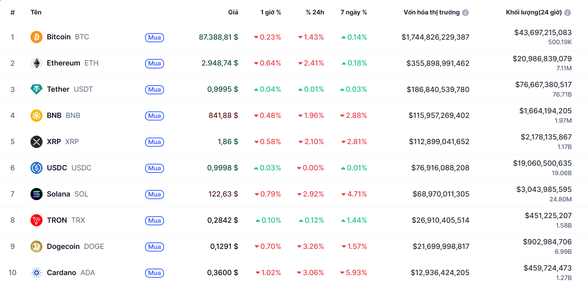Click Dogecoin 24h change 3.26%

pos(310,246)
